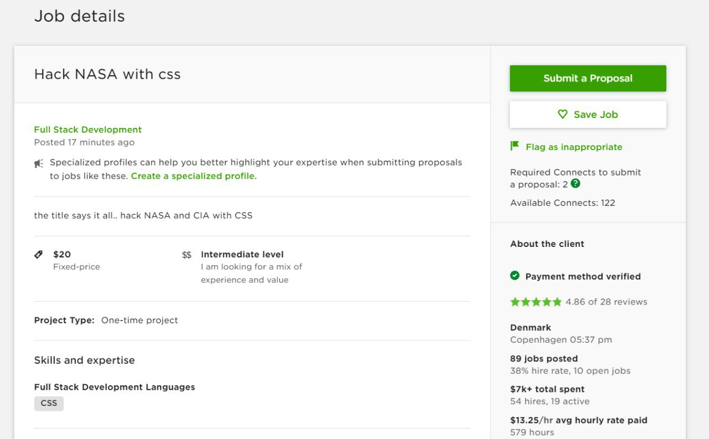Click the Intermediate level label

tap(242, 255)
